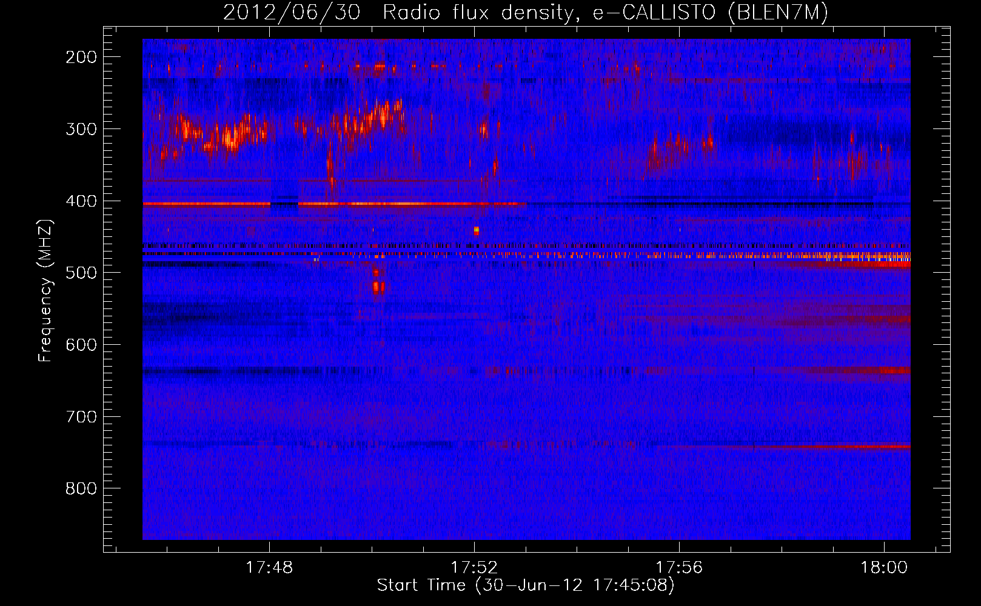Click the 18:00 time tick label
This screenshot has width=981, height=606.
point(884,567)
